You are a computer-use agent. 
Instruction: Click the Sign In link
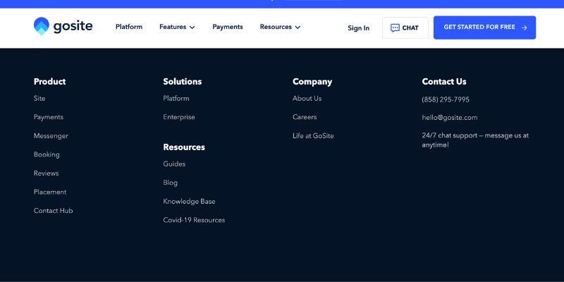[359, 28]
